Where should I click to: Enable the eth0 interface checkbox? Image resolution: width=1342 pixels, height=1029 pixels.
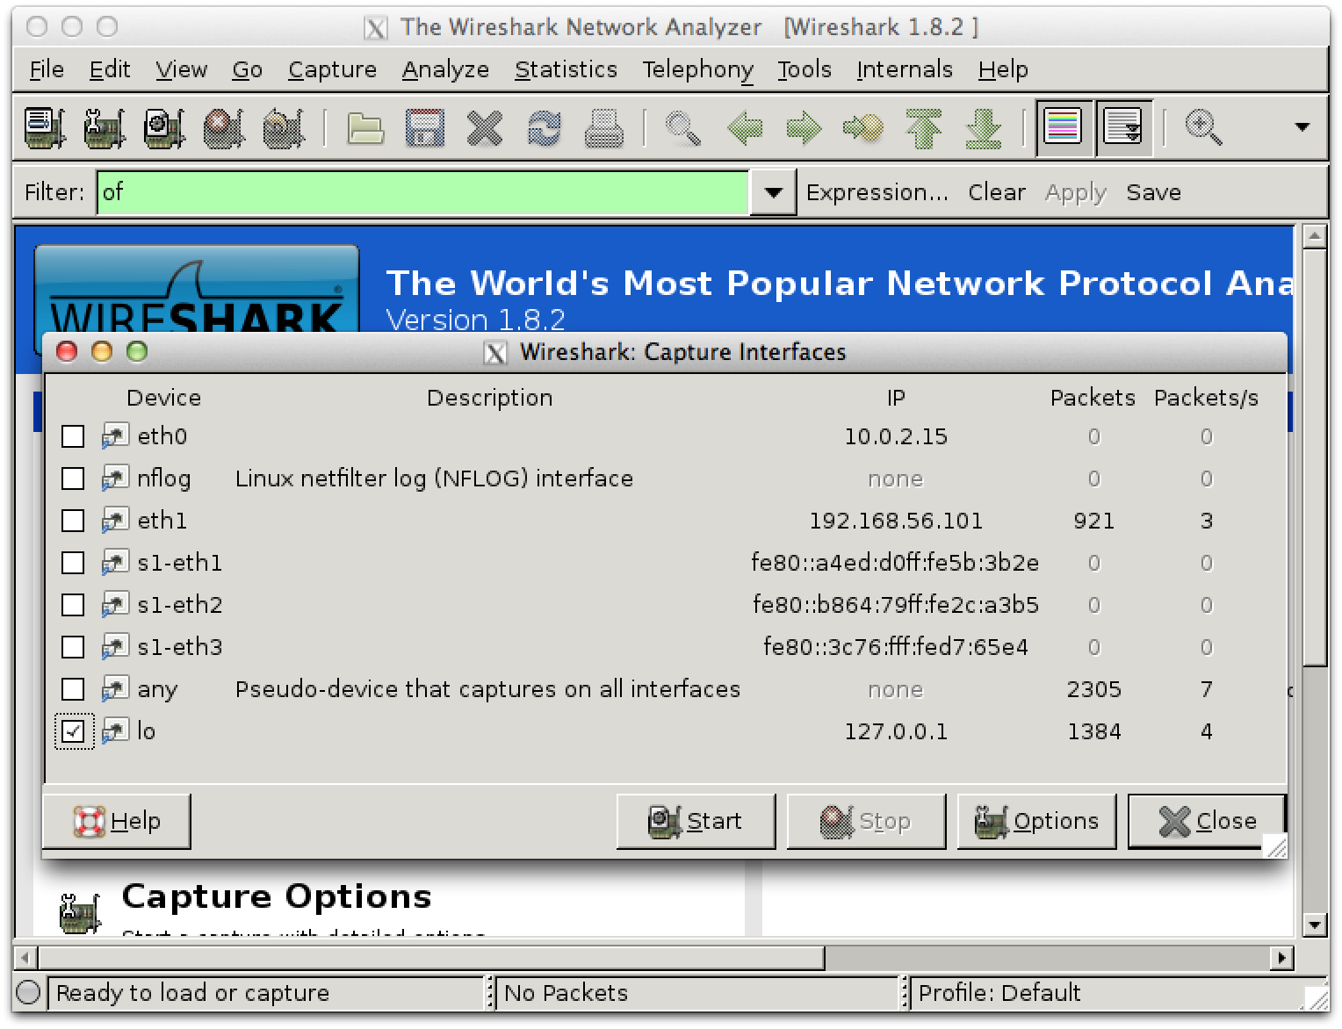73,436
